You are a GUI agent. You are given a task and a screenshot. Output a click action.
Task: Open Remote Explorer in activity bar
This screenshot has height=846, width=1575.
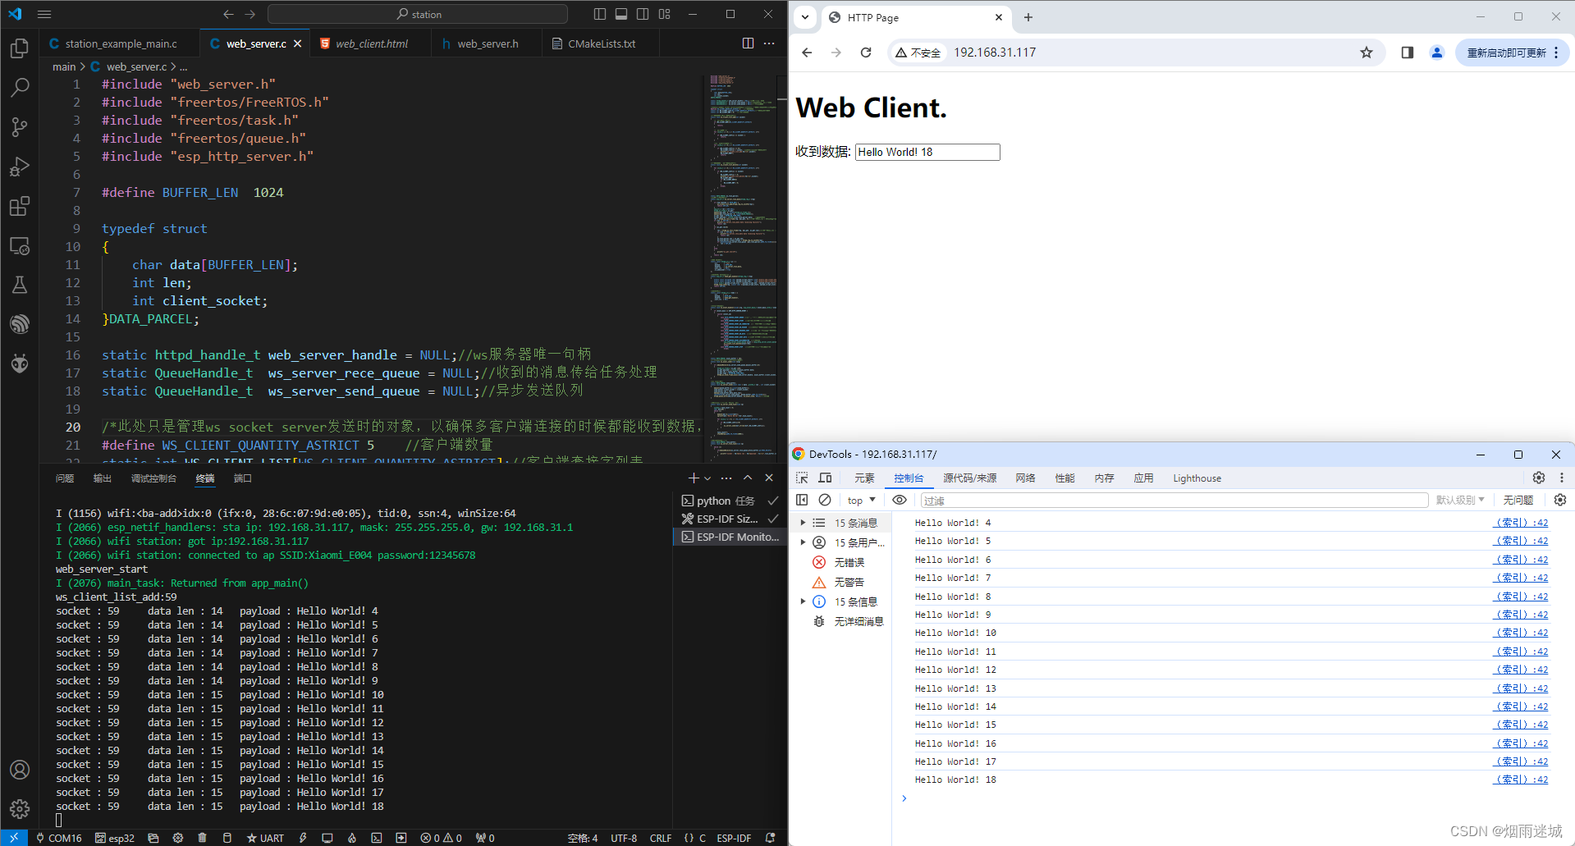pos(20,245)
